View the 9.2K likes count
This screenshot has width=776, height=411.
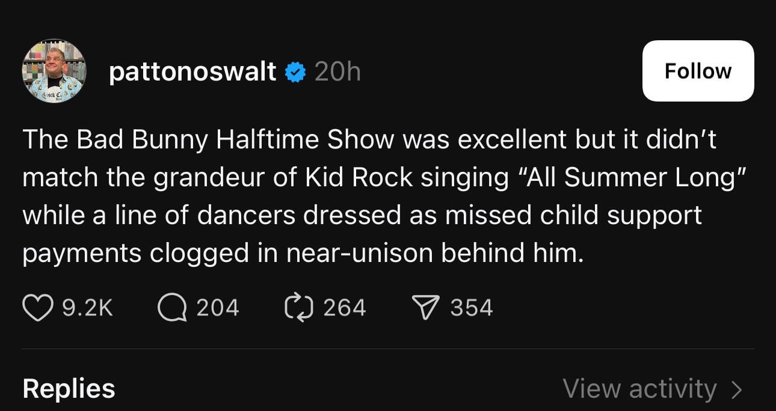click(87, 308)
